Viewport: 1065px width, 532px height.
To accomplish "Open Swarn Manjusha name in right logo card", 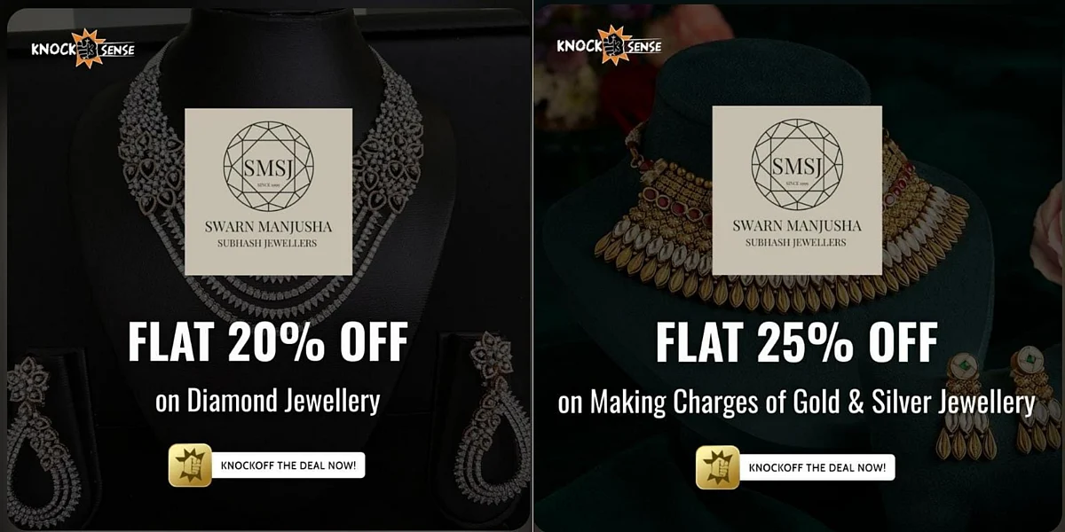I will point(796,225).
